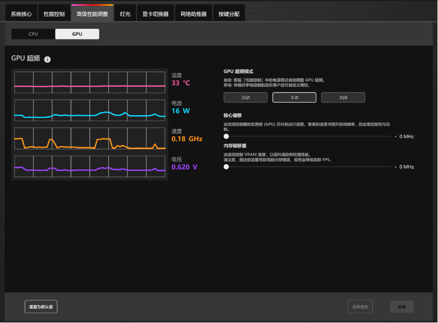Click 重置为默认值 button
Image resolution: width=438 pixels, height=323 pixels.
[41, 307]
